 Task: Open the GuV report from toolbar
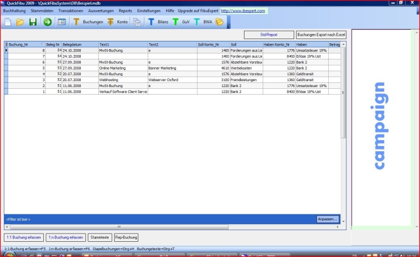coord(182,22)
